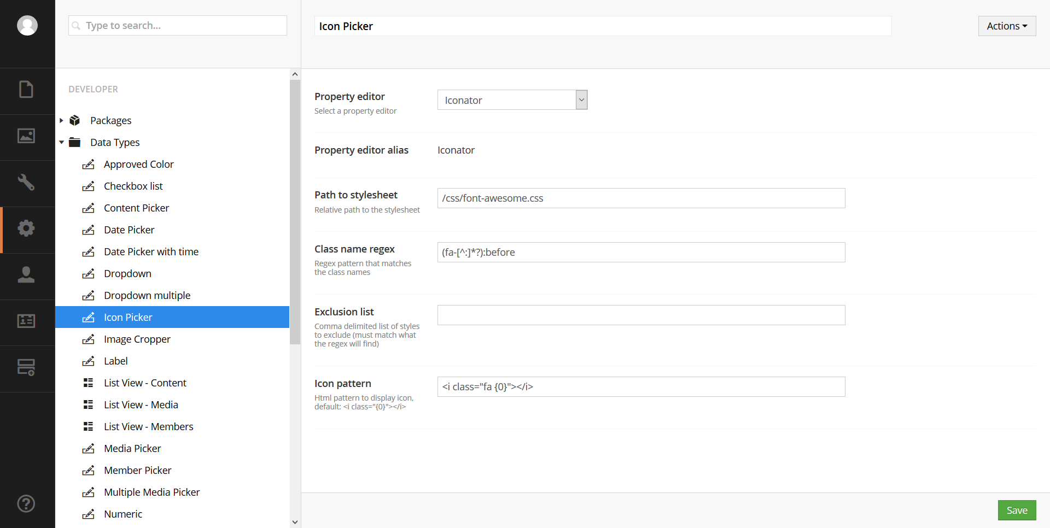1050x528 pixels.
Task: Click the Content Picker edit icon
Action: (88, 208)
